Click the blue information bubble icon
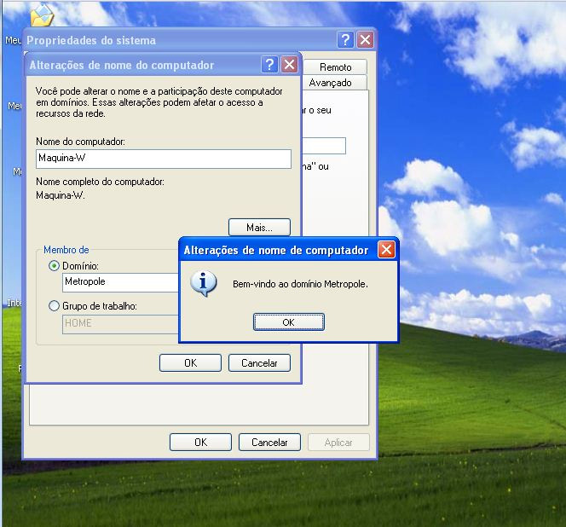Viewport: 566px width, 527px height. 204,284
